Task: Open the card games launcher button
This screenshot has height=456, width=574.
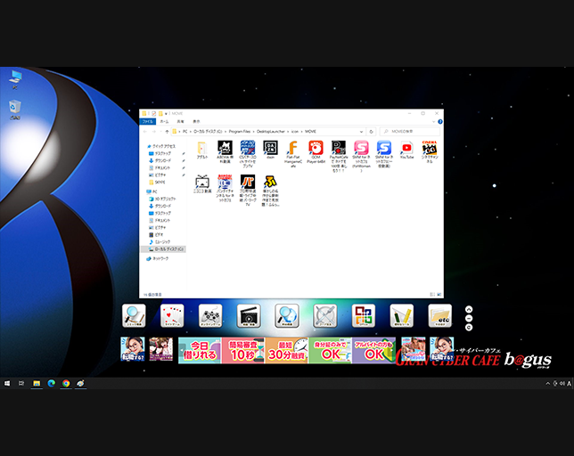Action: click(172, 315)
